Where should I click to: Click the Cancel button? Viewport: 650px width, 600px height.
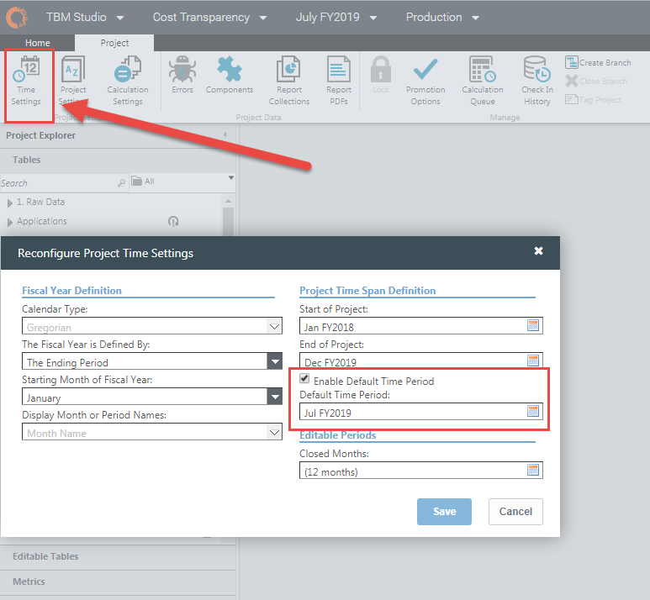[x=515, y=512]
